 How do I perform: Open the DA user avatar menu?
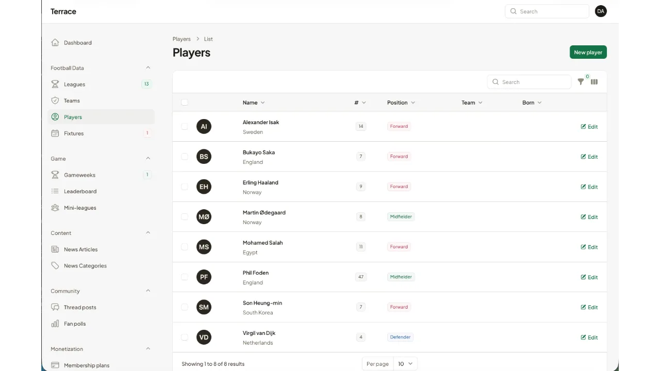(601, 11)
